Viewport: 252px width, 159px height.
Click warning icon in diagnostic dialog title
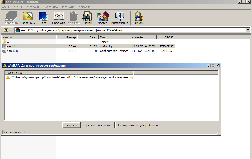coord(5,66)
